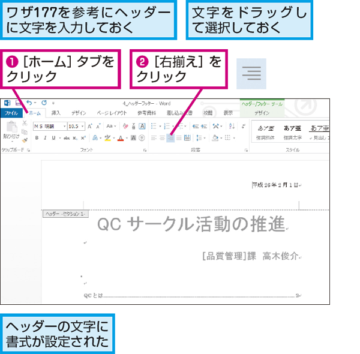Click the red font color swatch
Image resolution: width=360 pixels, height=354 pixels.
click(121, 138)
